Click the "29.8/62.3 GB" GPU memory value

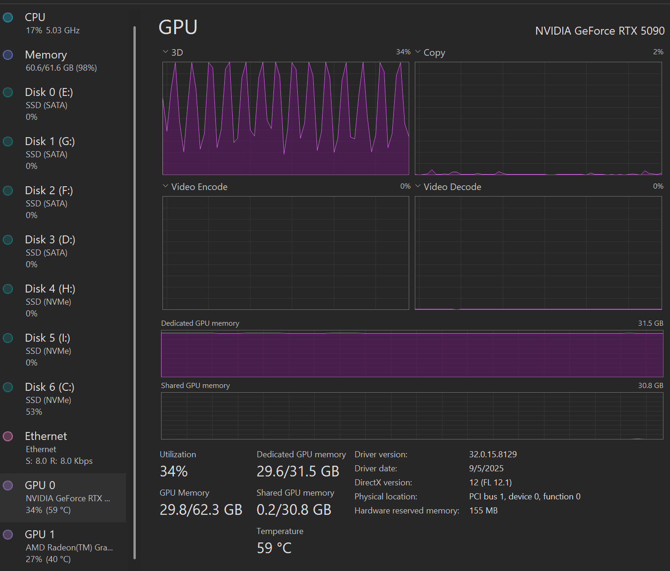pos(201,510)
